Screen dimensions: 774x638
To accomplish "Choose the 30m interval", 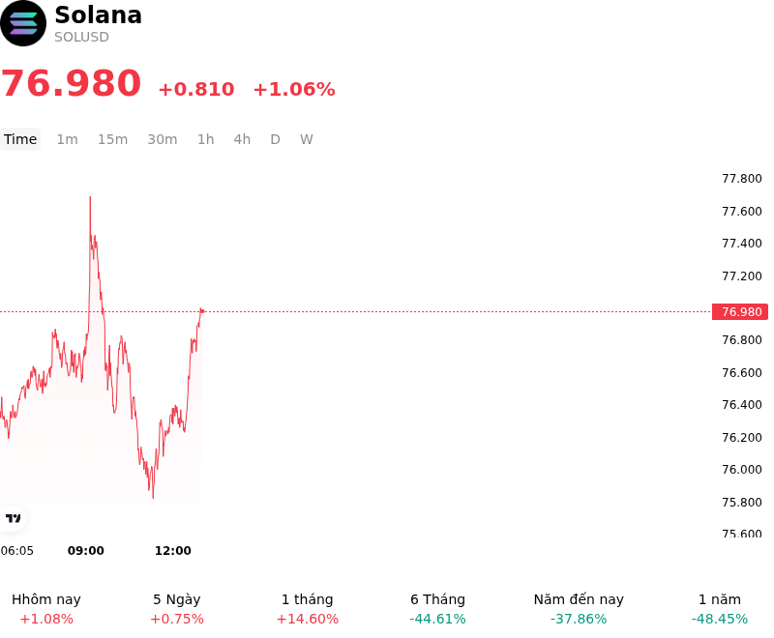I will click(x=163, y=139).
